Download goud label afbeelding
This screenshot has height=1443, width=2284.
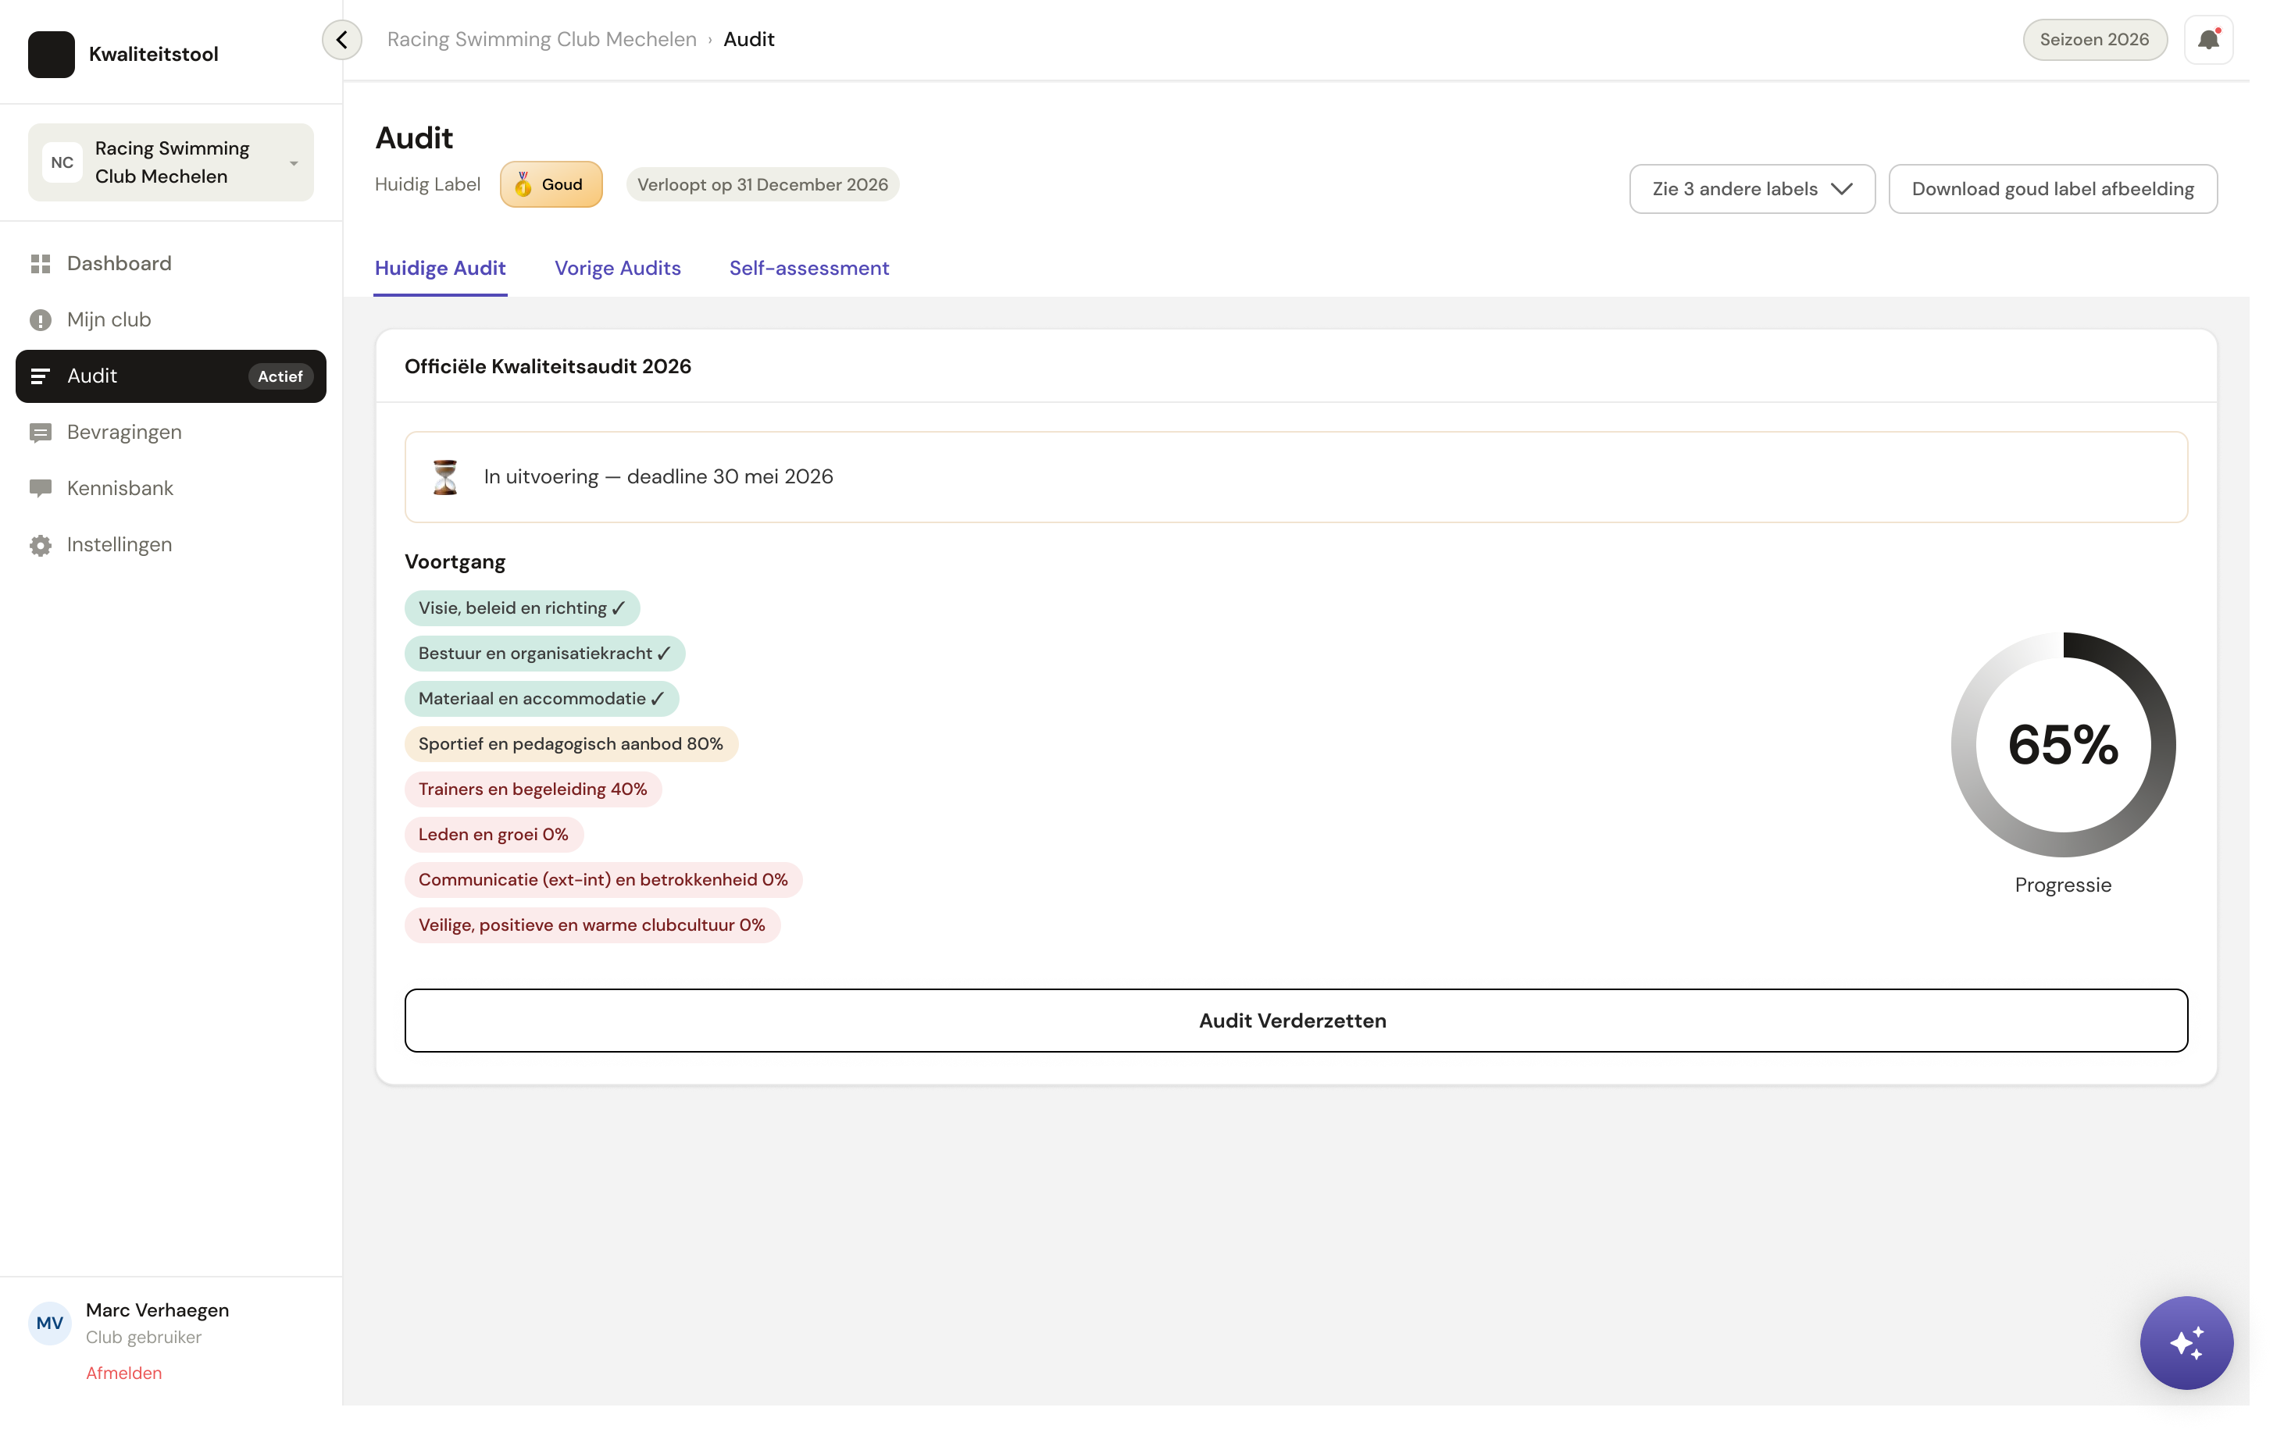pos(2053,189)
